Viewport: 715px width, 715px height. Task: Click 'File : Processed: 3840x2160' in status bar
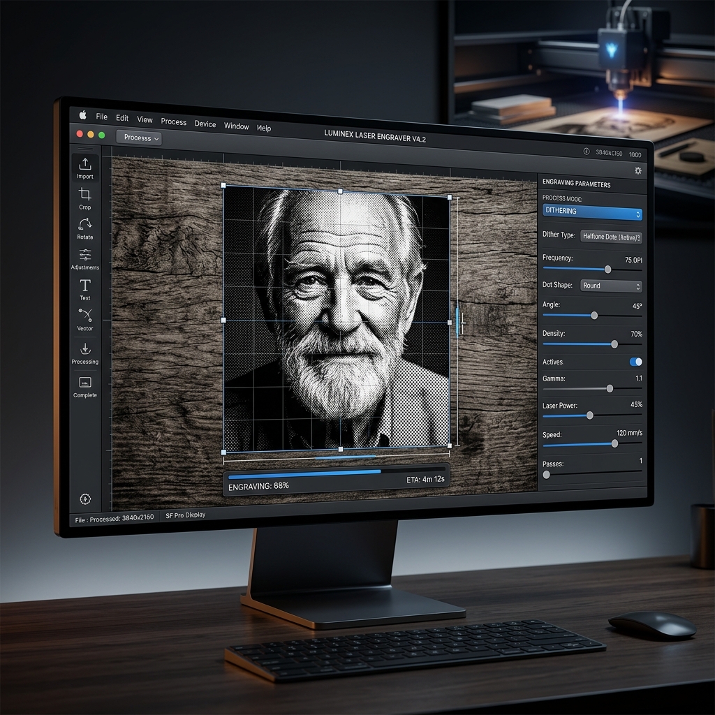pyautogui.click(x=115, y=519)
